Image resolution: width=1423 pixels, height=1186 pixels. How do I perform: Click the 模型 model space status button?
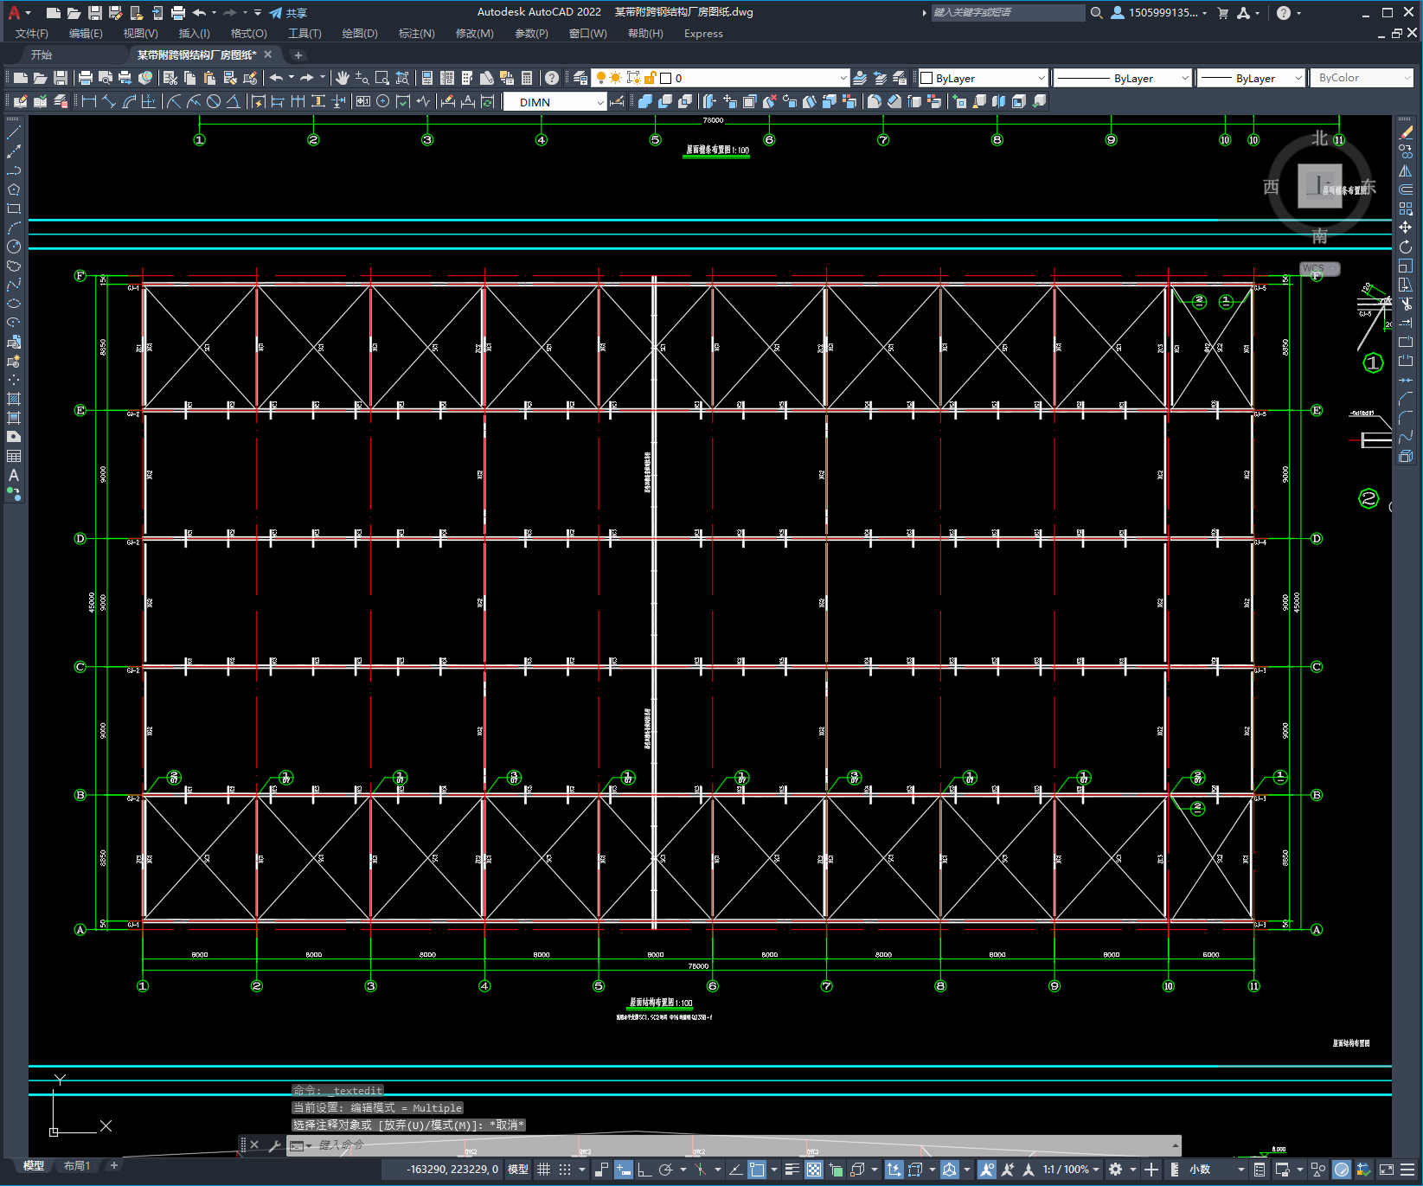point(518,1170)
